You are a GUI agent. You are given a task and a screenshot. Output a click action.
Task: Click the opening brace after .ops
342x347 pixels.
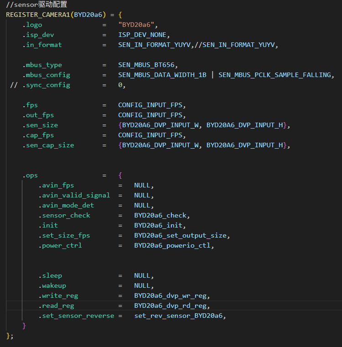[x=120, y=176]
